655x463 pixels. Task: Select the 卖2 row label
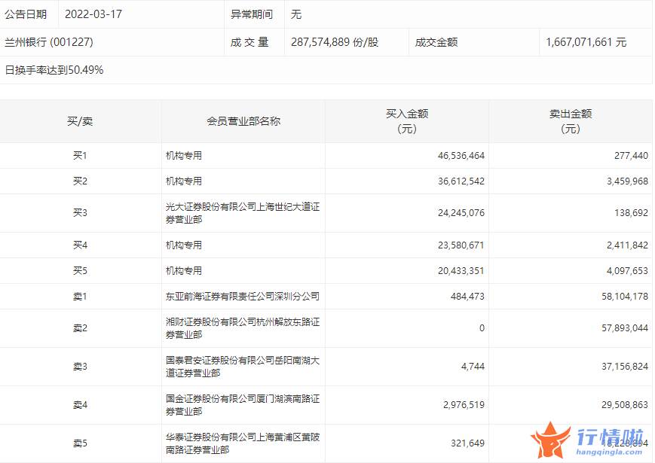coord(80,328)
